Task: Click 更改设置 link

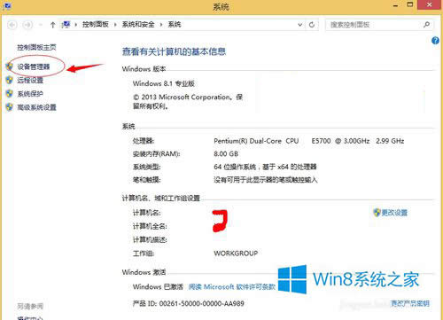Action: tap(394, 213)
